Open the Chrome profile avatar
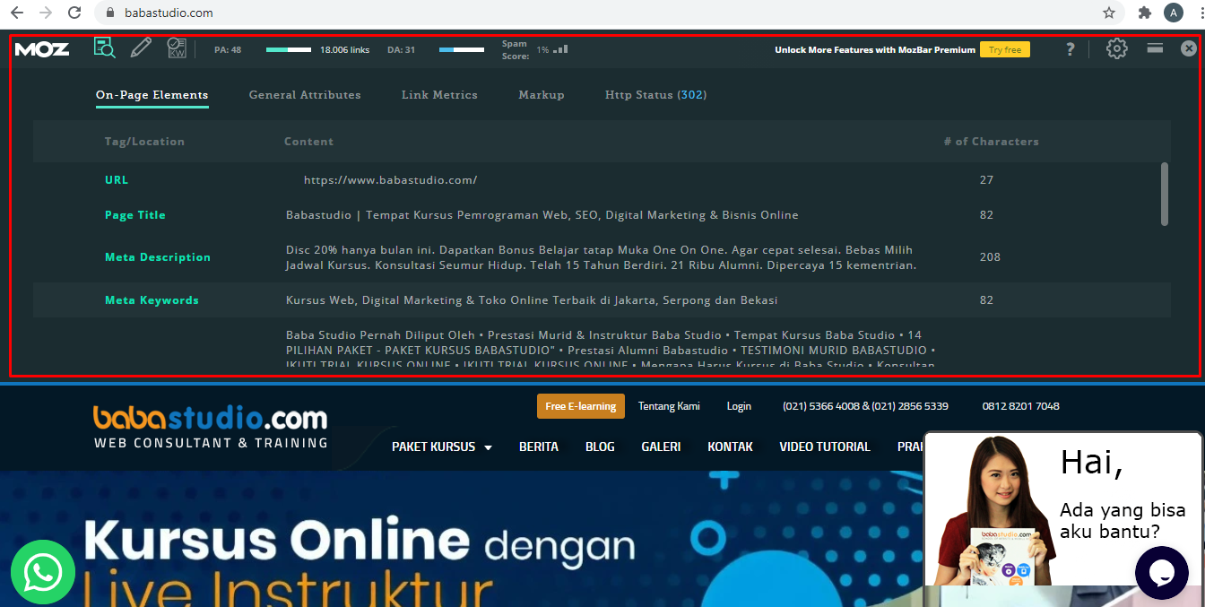This screenshot has width=1205, height=607. click(1174, 13)
